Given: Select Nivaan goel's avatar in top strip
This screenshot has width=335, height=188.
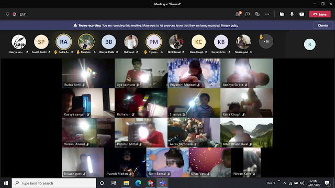Looking at the screenshot, I should coord(243,42).
